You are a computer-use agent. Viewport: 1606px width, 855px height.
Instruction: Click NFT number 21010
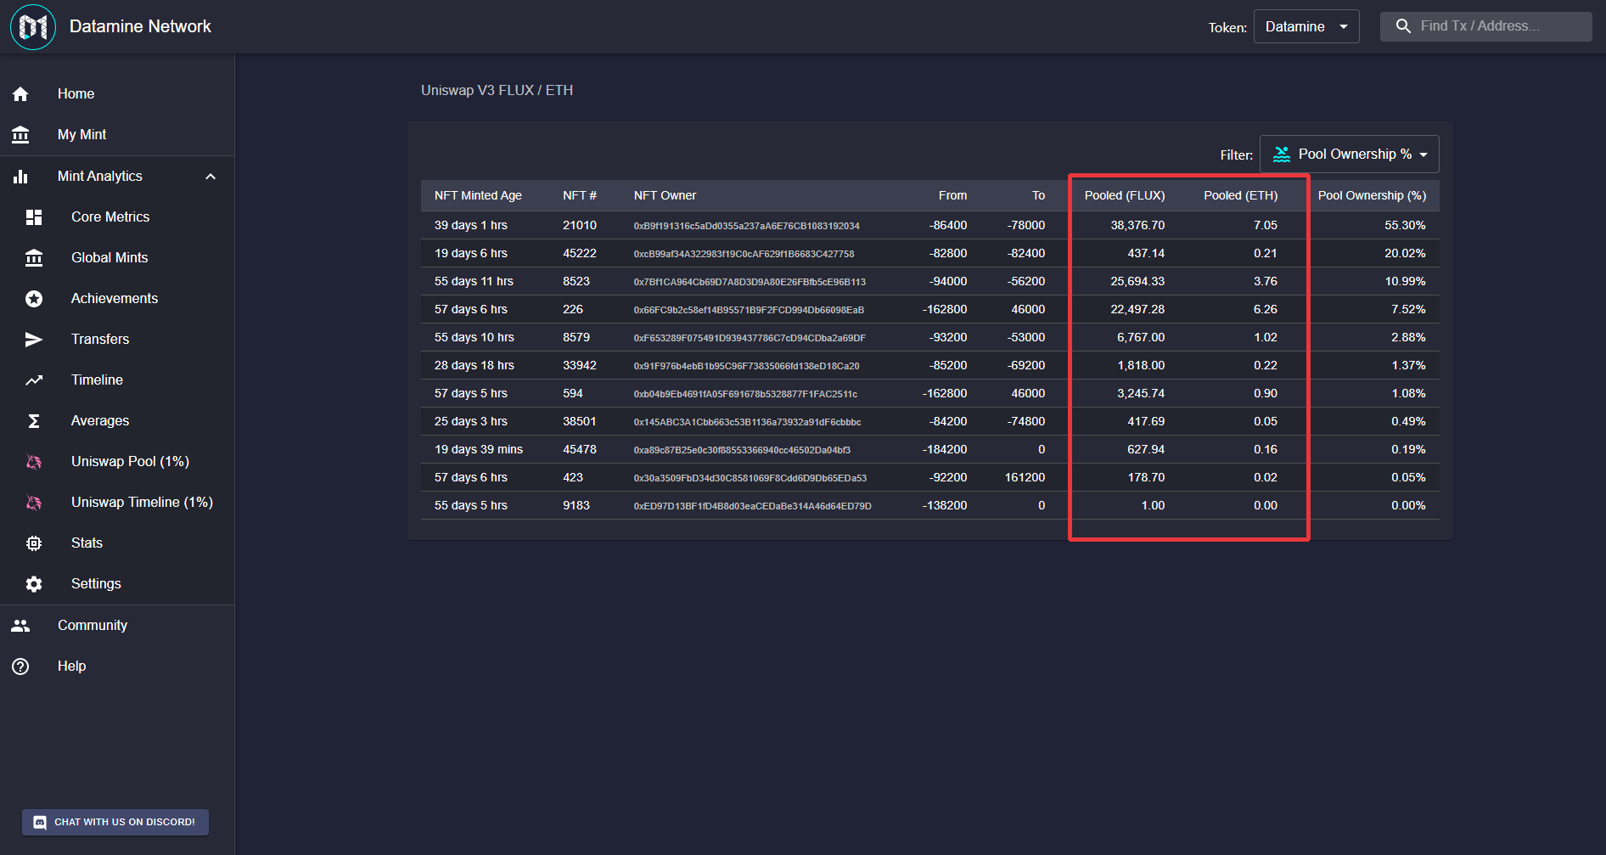pos(580,226)
